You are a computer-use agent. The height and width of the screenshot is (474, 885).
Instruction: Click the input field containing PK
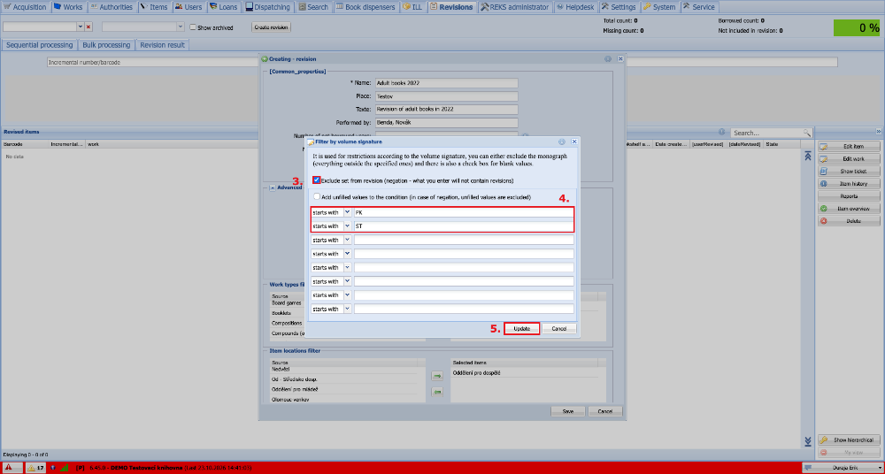point(464,213)
